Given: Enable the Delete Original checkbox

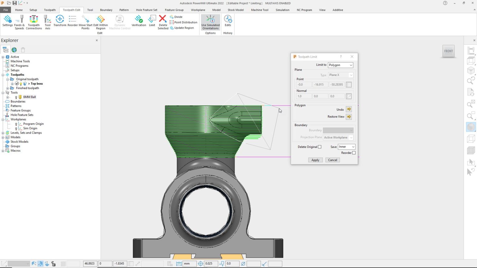Looking at the screenshot, I should 320,147.
